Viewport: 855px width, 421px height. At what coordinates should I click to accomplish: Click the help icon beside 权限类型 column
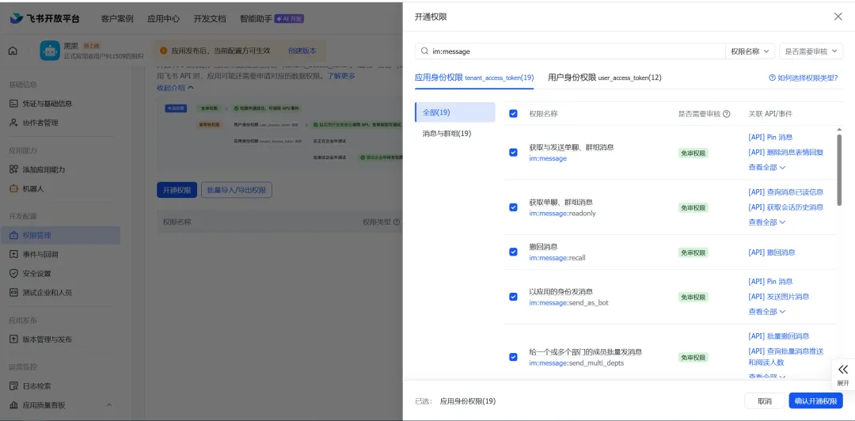tap(397, 222)
